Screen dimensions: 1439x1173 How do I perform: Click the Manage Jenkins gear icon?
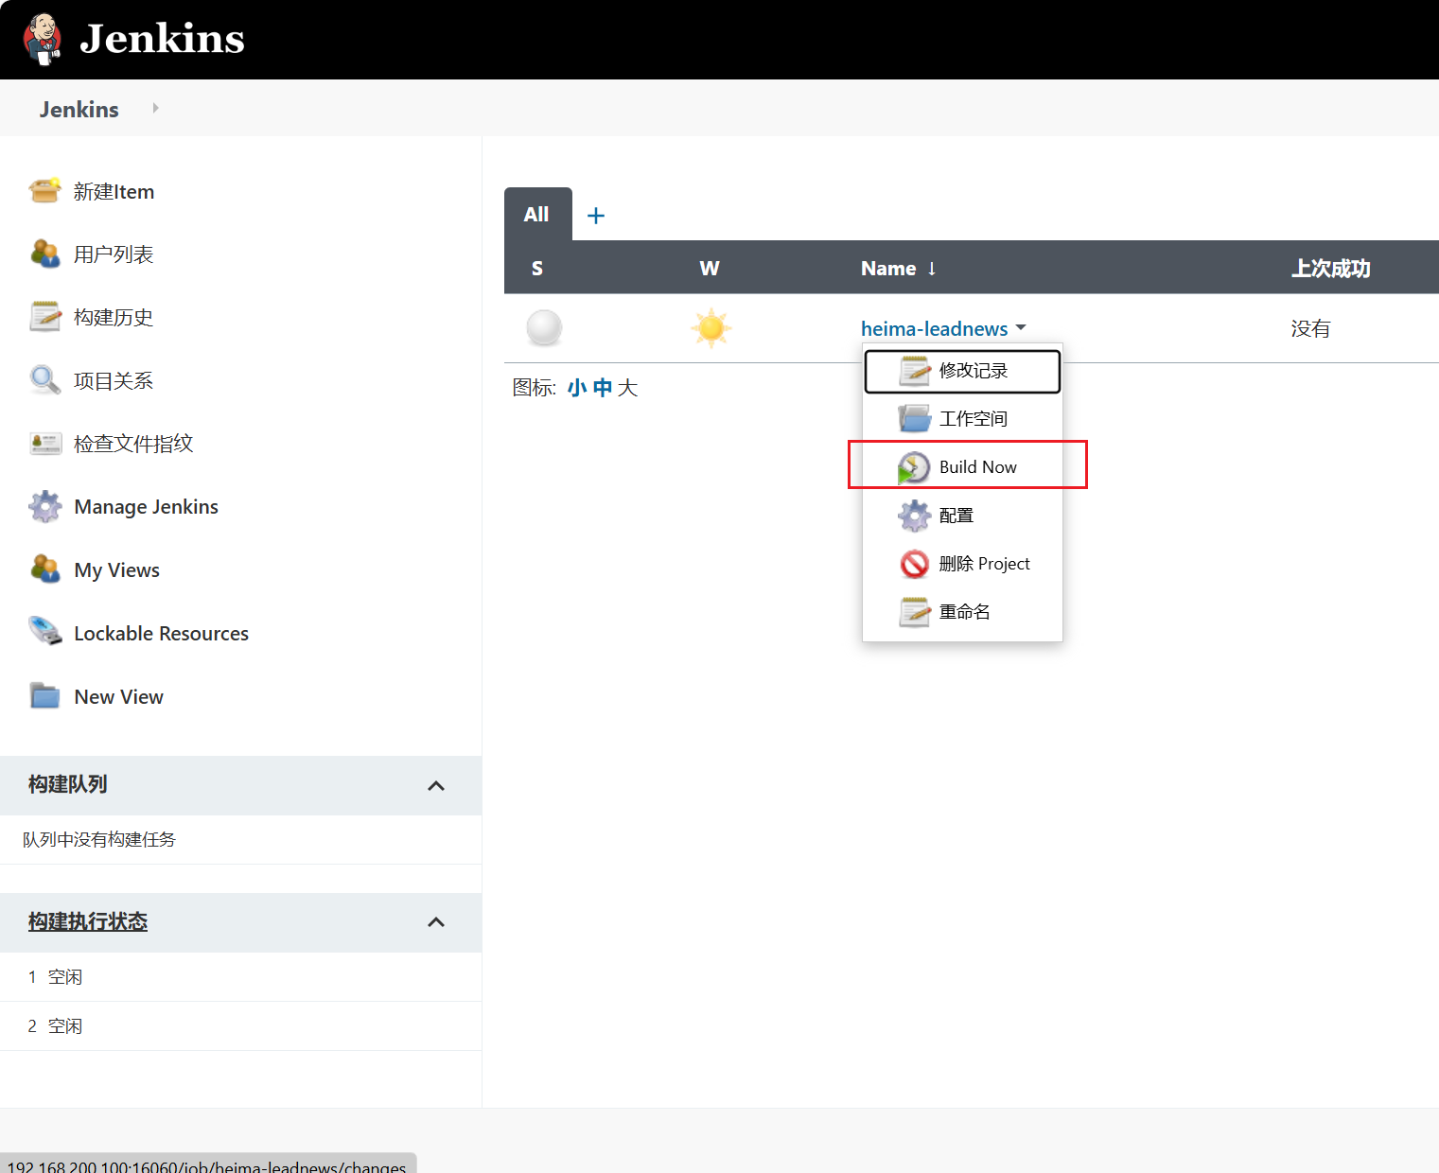[x=44, y=506]
